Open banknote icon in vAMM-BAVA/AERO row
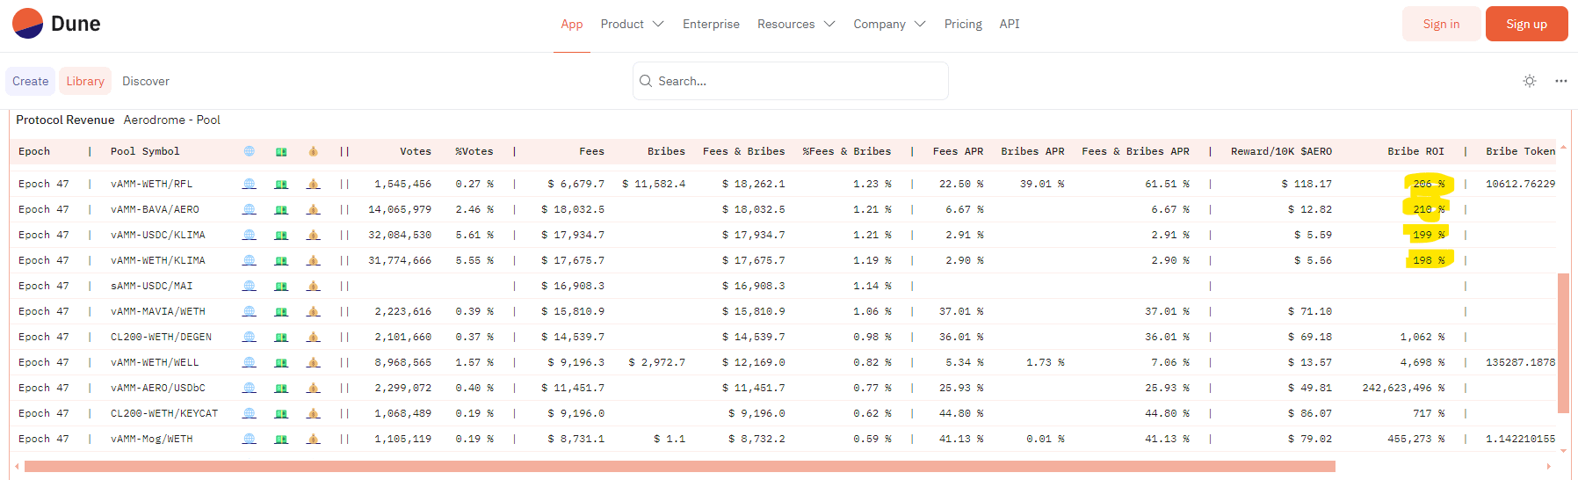The image size is (1578, 480). click(x=281, y=209)
